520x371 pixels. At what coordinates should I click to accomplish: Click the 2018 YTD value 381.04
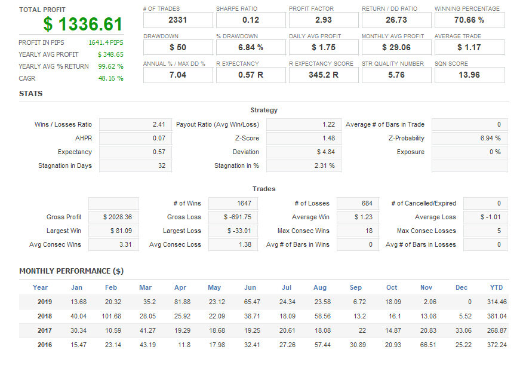(497, 316)
